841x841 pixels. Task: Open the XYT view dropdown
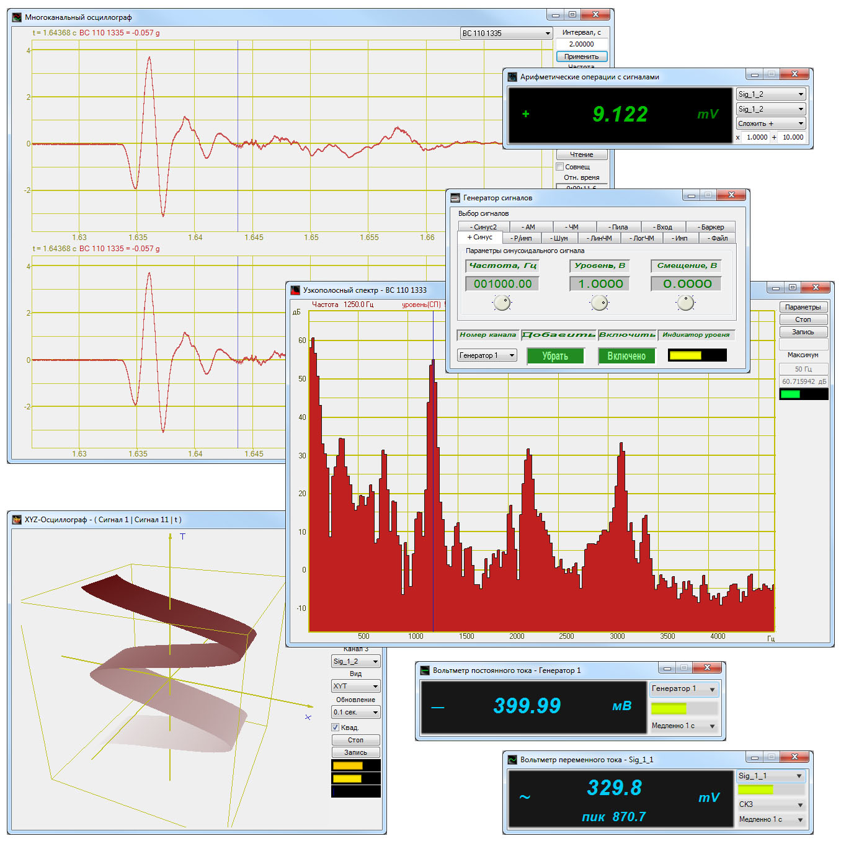tap(356, 686)
